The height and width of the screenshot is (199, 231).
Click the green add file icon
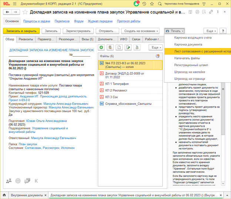coord(101,47)
